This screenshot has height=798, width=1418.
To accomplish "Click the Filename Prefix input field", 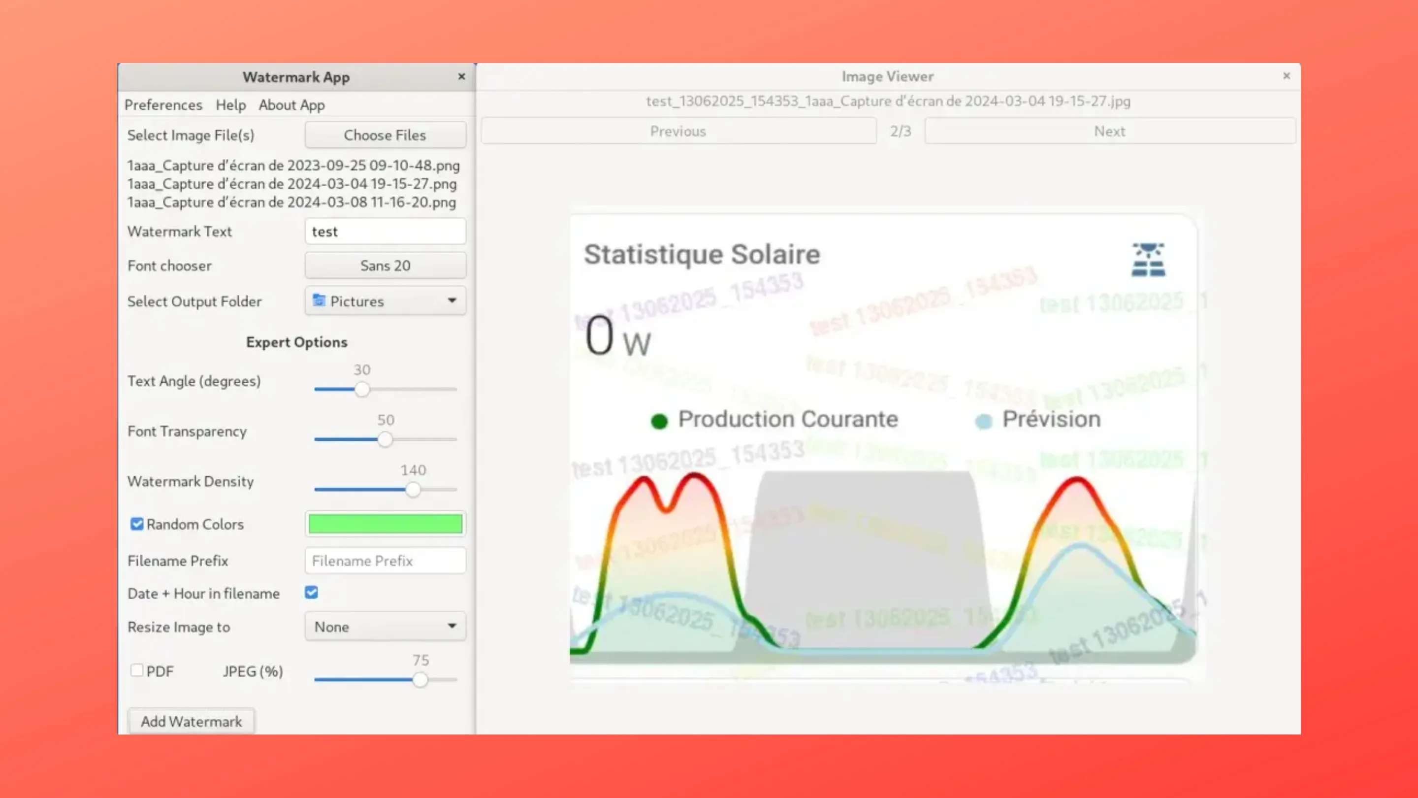I will tap(386, 561).
